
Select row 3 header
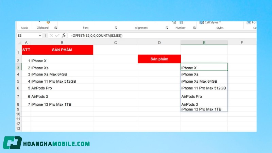pyautogui.click(x=18, y=67)
